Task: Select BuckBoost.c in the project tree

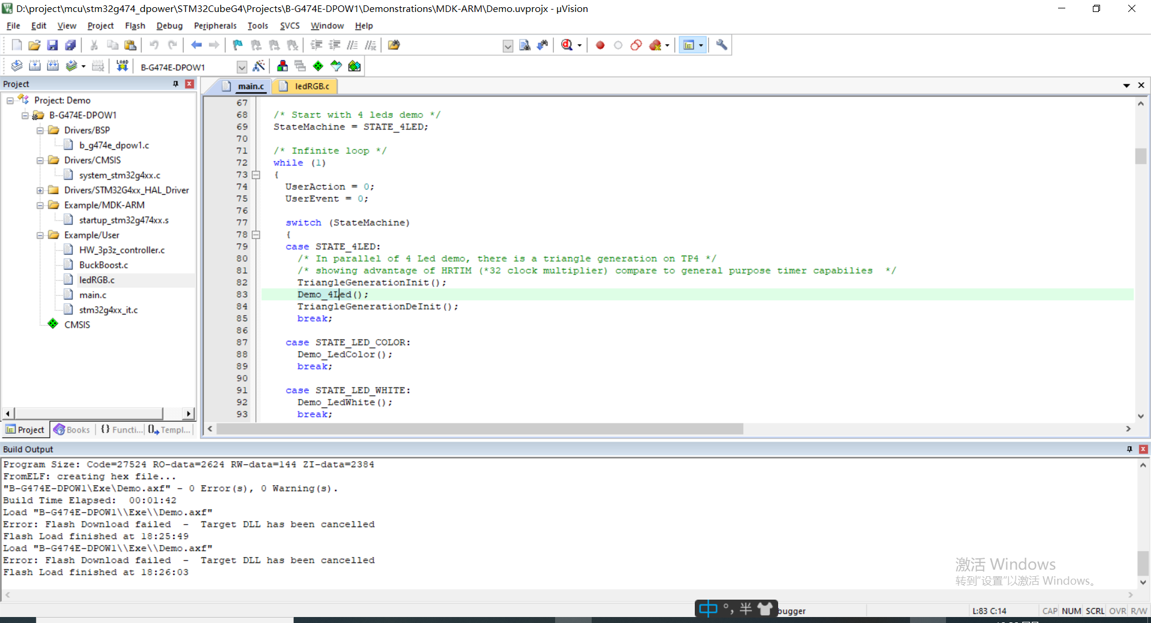Action: (x=104, y=265)
